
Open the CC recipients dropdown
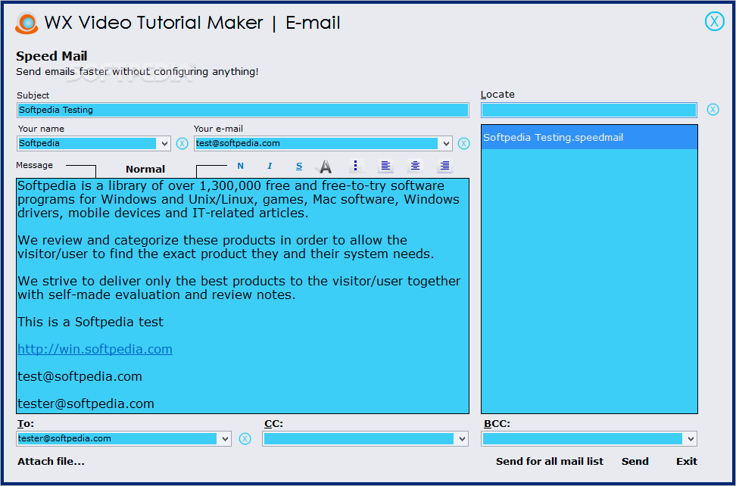coord(463,439)
